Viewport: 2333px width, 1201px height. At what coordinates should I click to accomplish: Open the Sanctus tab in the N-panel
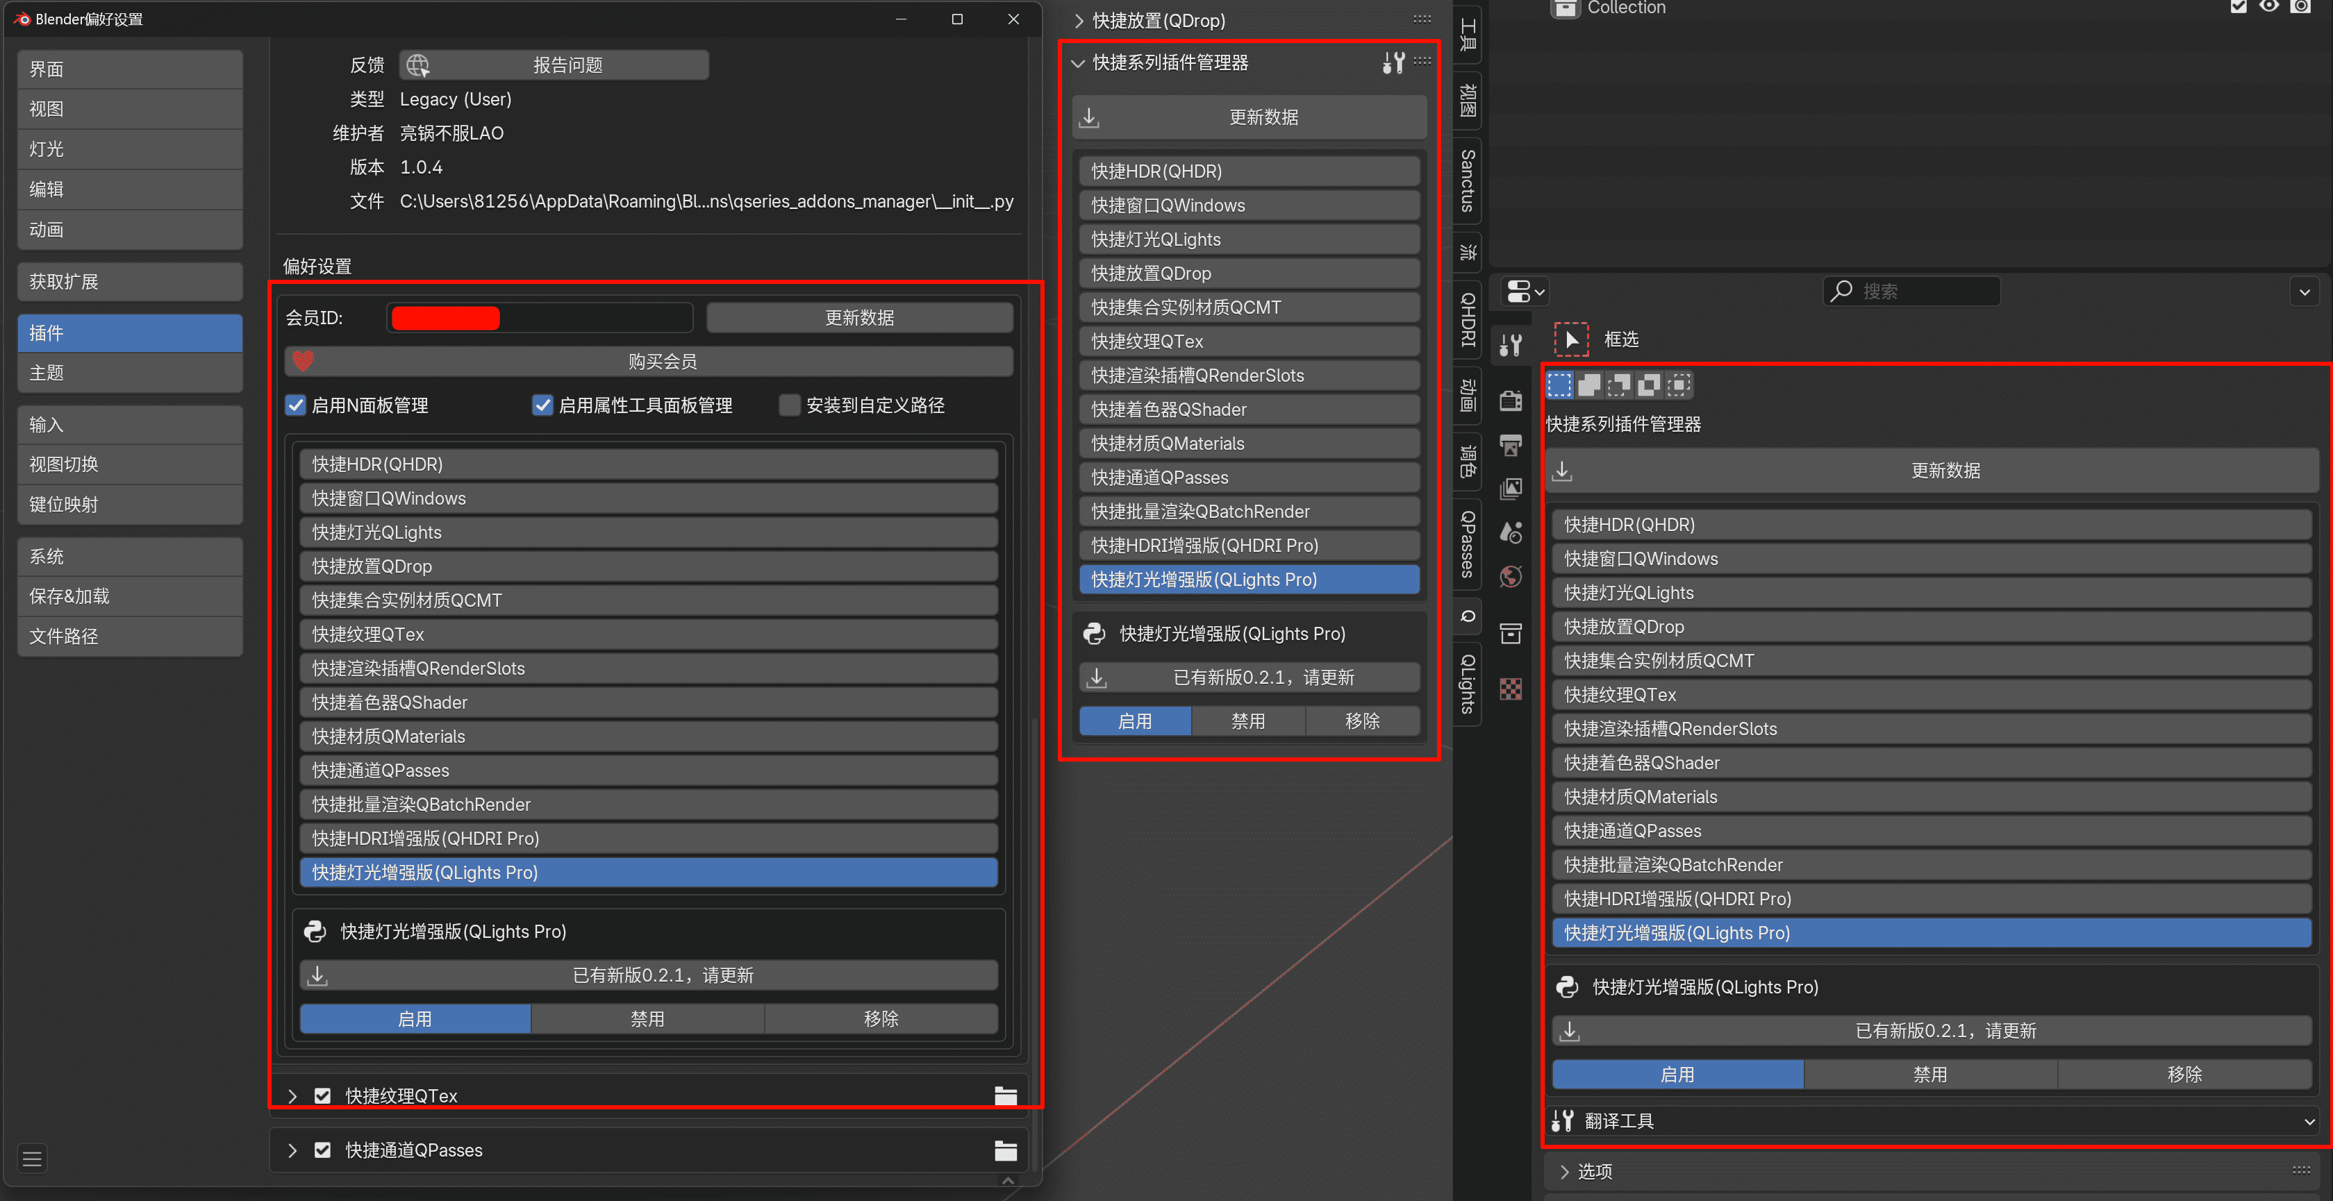tap(1467, 181)
